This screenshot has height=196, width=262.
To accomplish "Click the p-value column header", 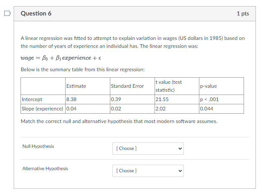I will point(208,86).
